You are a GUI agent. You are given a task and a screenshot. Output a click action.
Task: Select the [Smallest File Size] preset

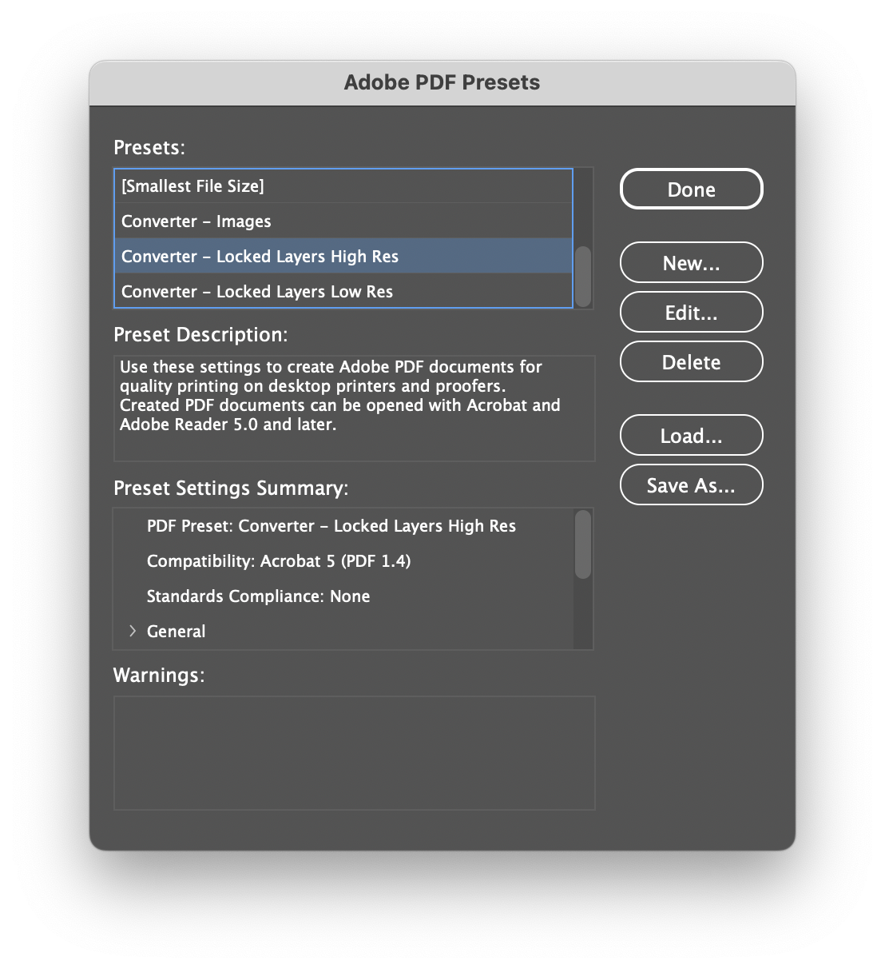pyautogui.click(x=343, y=186)
